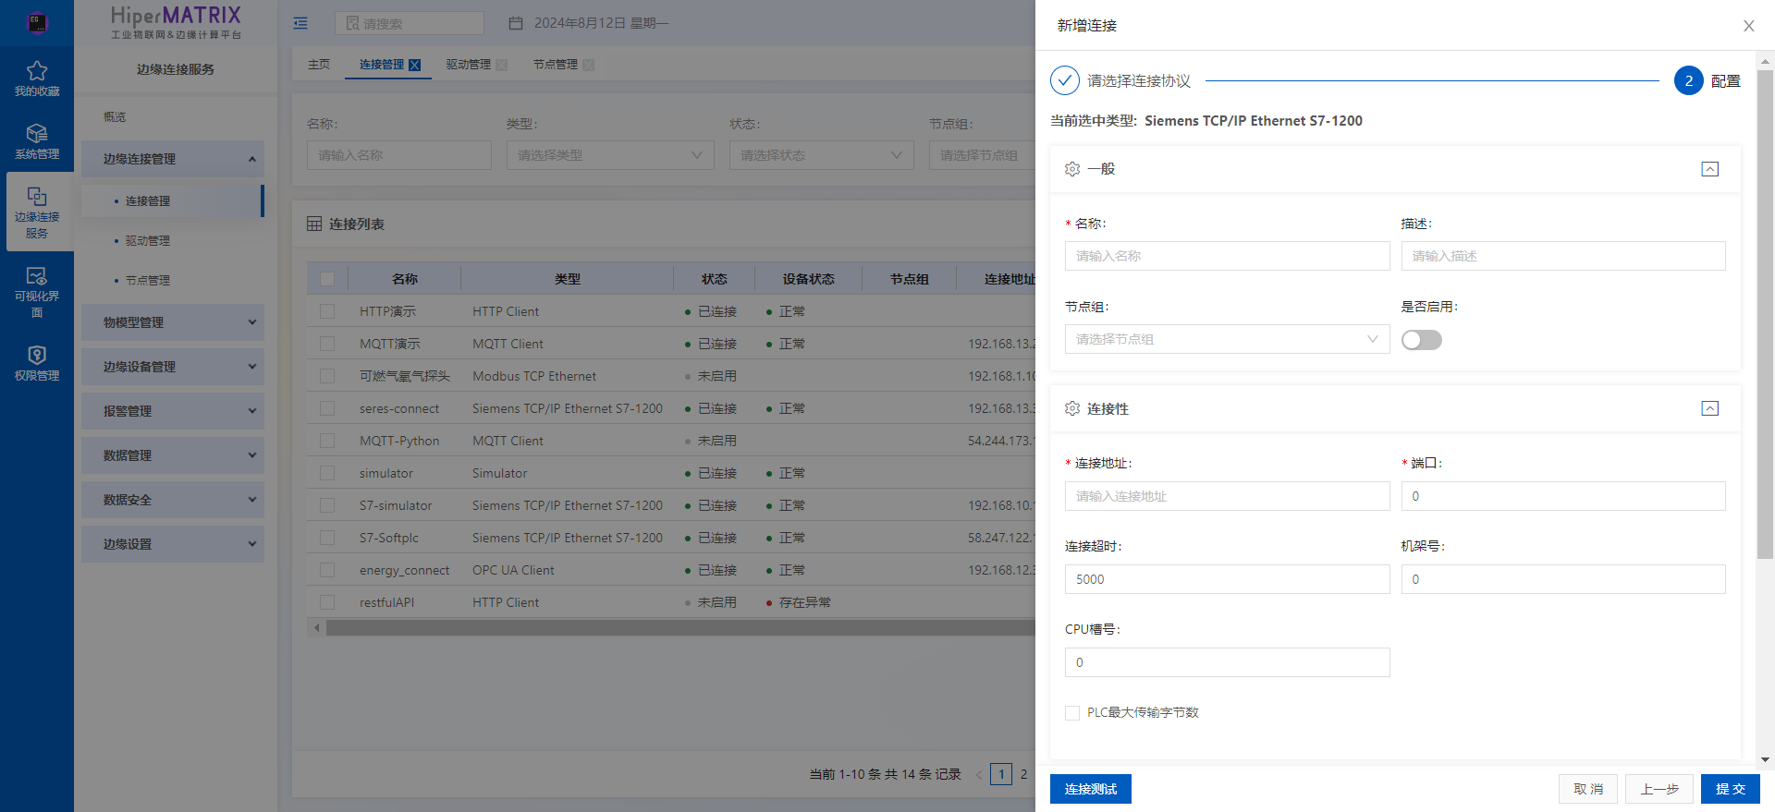
Task: Click the 取消 button
Action: (x=1588, y=789)
